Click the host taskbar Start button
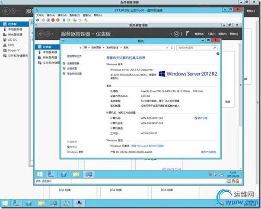Viewport: 261px width, 209px height. 5,203
